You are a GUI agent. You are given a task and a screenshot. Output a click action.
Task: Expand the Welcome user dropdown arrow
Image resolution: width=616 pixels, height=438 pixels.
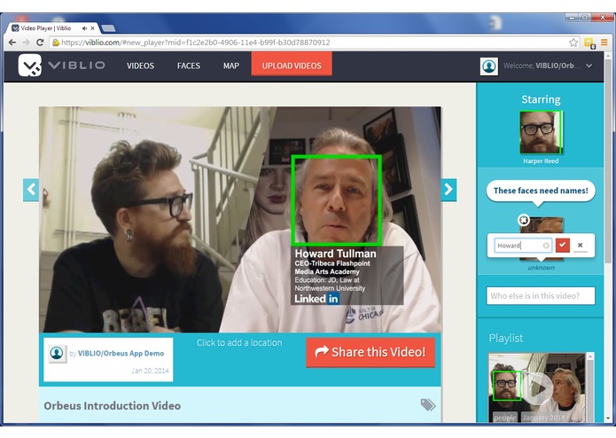point(589,66)
